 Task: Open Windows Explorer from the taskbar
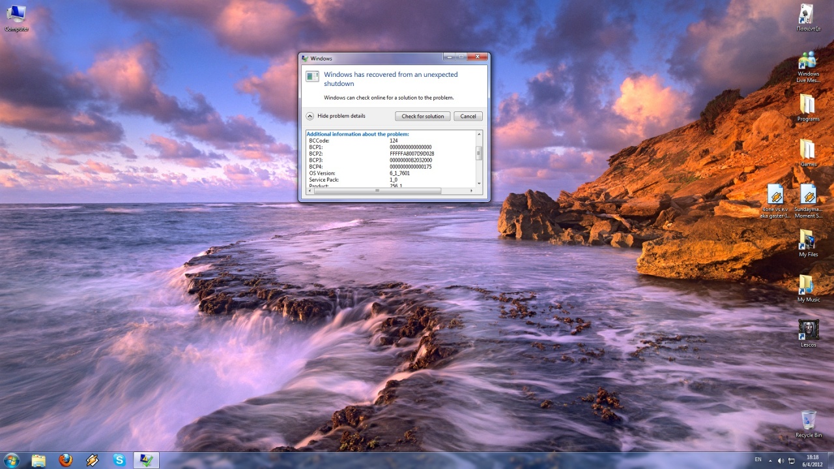click(39, 461)
